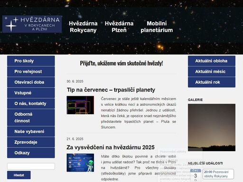Open the Pro veřejnost section
Viewport: 243px width, 182px height.
(x=31, y=72)
